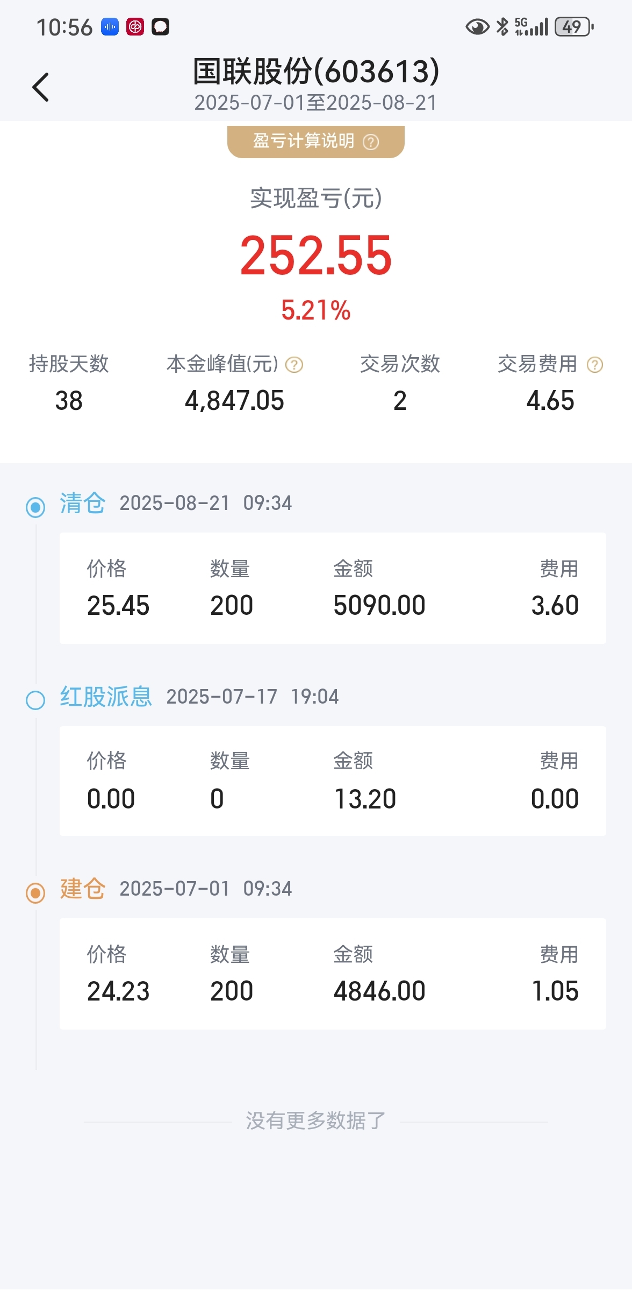Tap the realized profit value 252.55
Viewport: 632px width, 1291px height.
[316, 256]
